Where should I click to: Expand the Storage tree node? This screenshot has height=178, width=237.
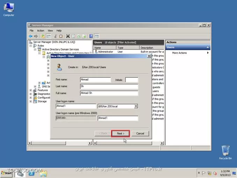point(31,101)
